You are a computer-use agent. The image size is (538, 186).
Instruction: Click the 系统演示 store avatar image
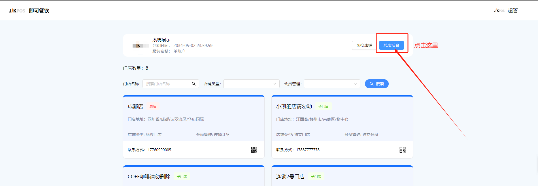click(141, 45)
